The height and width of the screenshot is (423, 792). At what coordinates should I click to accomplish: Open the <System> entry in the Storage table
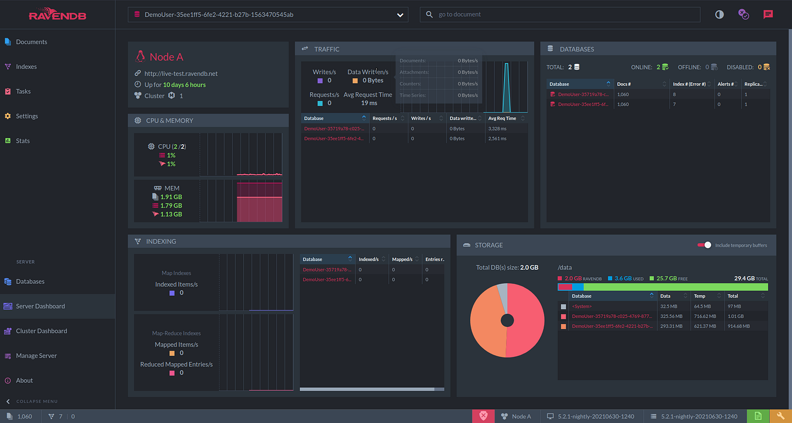pos(582,306)
